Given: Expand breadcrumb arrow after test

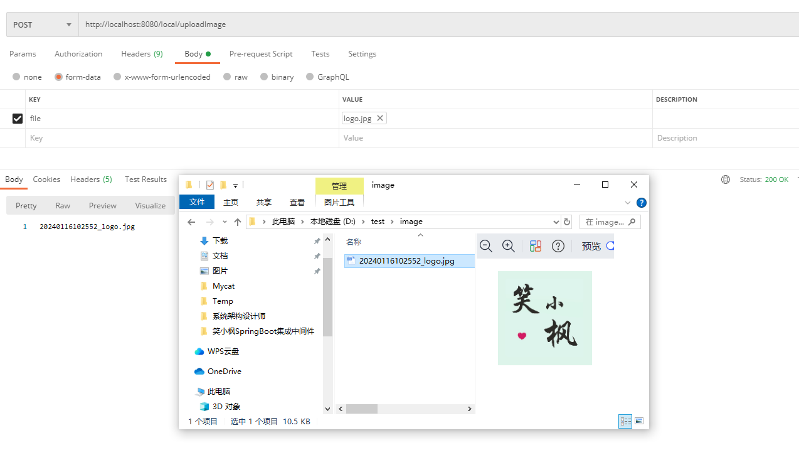Looking at the screenshot, I should point(392,222).
